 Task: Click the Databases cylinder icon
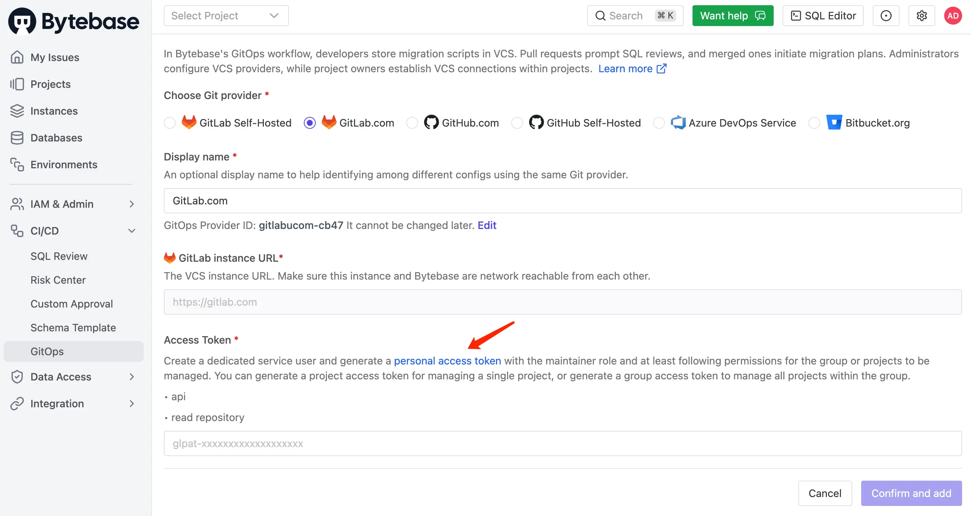(17, 138)
